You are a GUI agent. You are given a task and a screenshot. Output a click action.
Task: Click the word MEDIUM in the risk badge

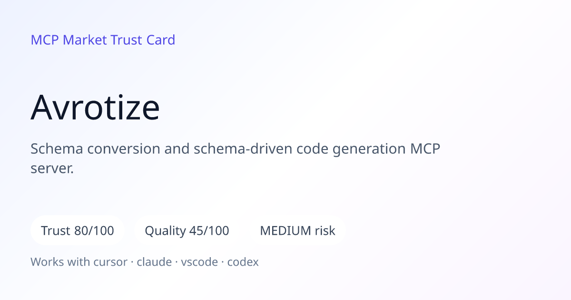point(285,231)
